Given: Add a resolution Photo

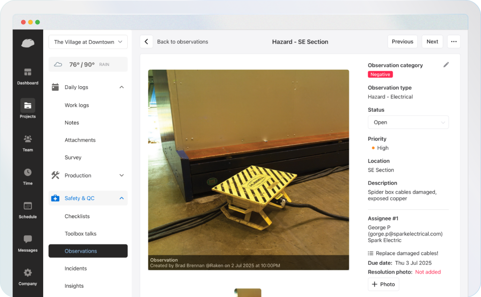Looking at the screenshot, I should click(x=383, y=284).
